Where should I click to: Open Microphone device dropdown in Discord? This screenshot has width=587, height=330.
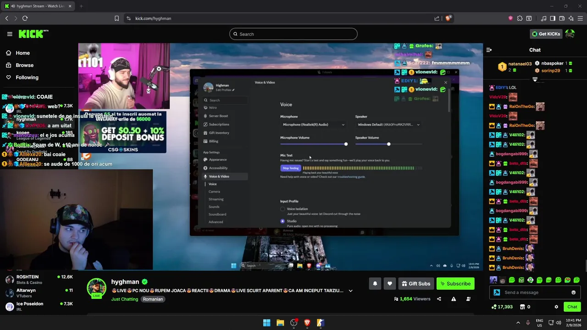(x=313, y=125)
